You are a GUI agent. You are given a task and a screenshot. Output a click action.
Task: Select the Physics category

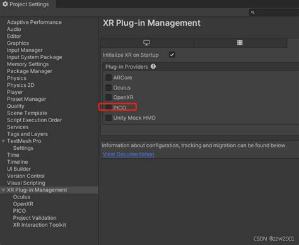pos(16,78)
